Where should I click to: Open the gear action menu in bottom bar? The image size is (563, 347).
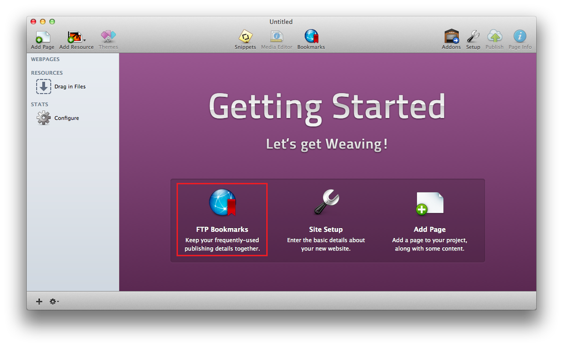coord(54,302)
